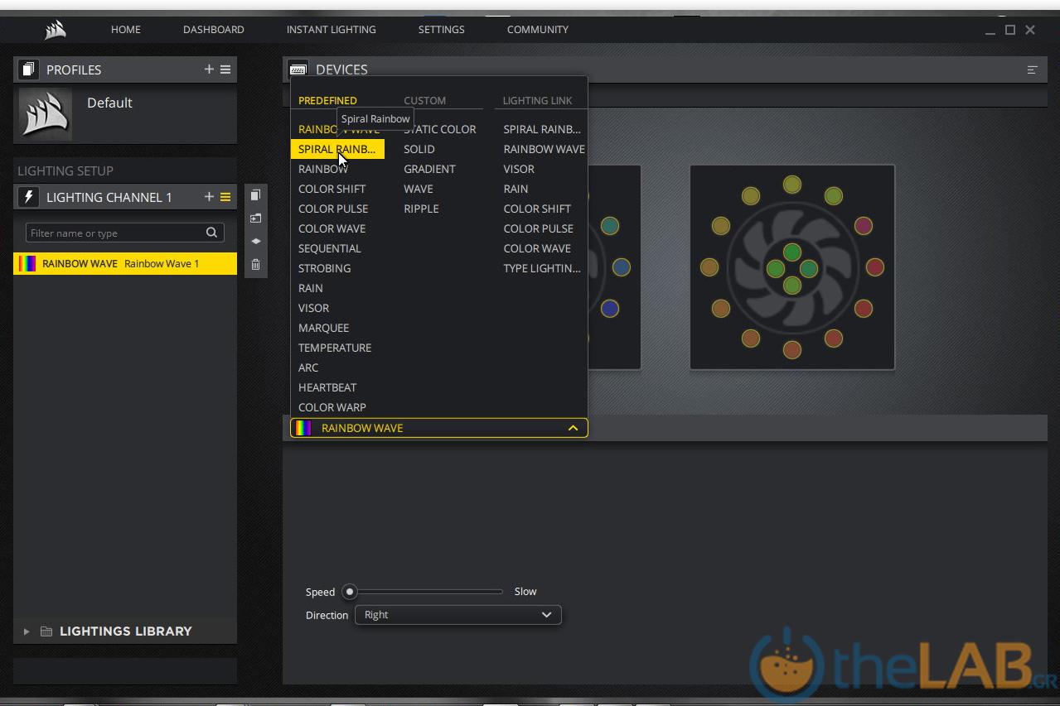Click the copy icon in the side toolbar
This screenshot has height=706, width=1060.
(255, 195)
